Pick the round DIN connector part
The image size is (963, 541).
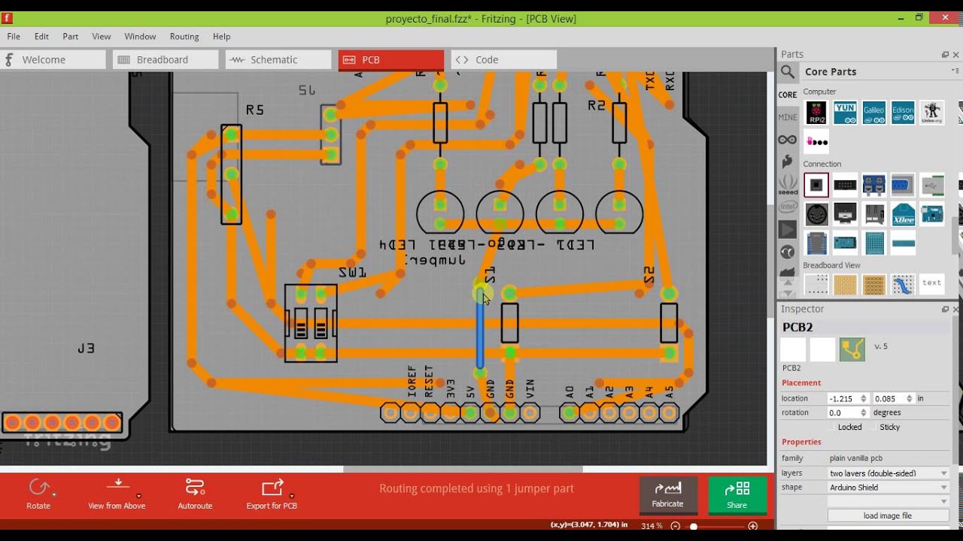point(816,214)
